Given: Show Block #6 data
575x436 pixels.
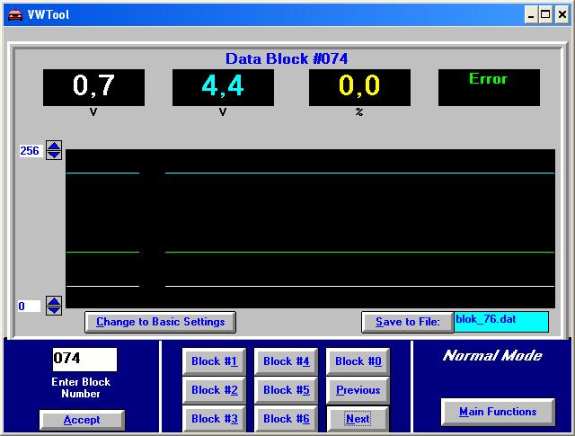Looking at the screenshot, I should (x=286, y=419).
